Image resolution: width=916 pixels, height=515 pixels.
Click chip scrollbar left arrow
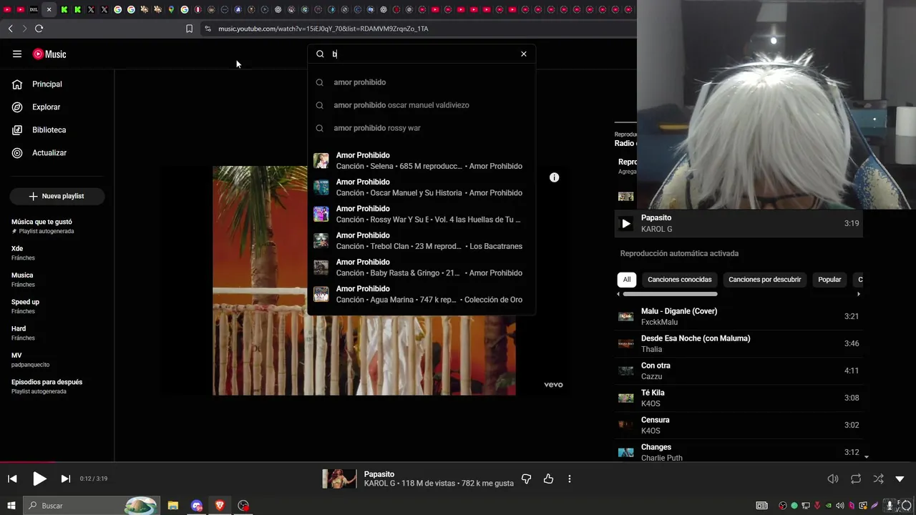[619, 294]
